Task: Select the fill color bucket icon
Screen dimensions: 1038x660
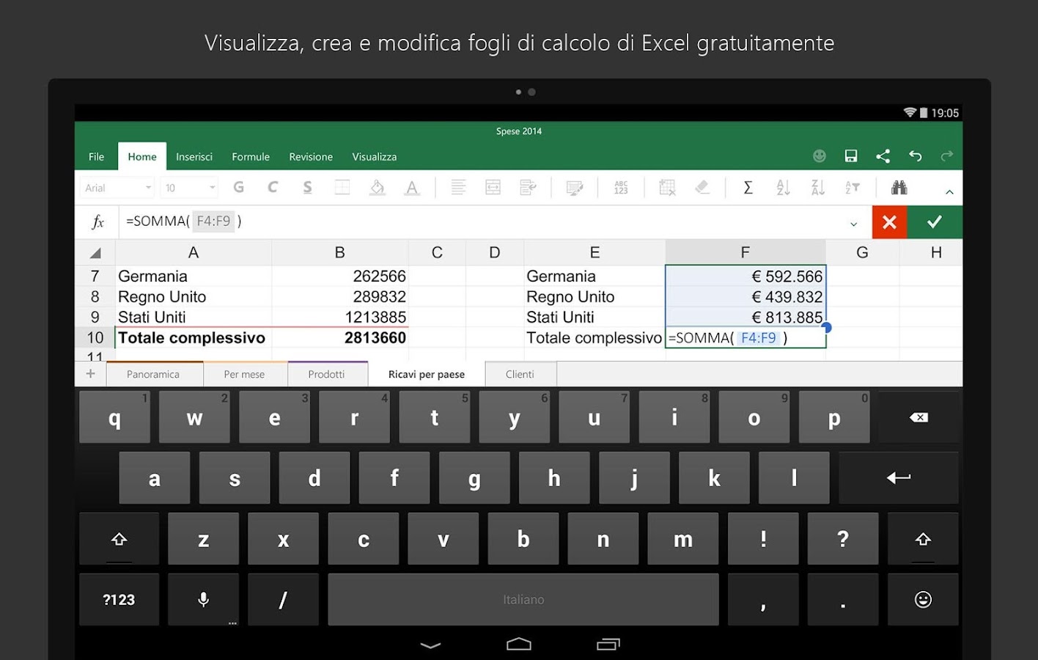Action: [378, 188]
